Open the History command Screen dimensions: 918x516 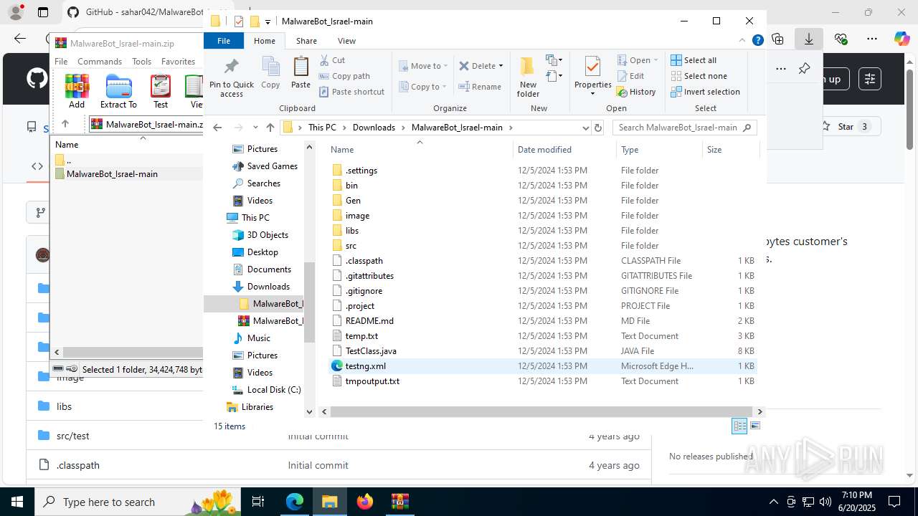(x=636, y=92)
